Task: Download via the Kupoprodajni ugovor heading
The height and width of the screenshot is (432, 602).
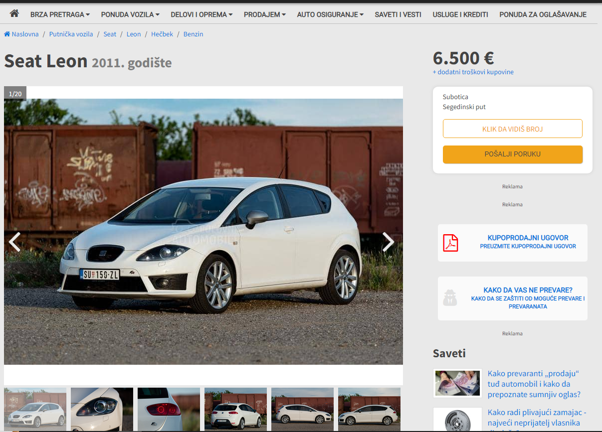Action: (528, 238)
